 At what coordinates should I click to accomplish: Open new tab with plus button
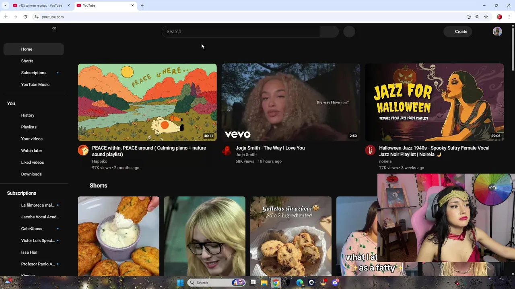click(x=142, y=5)
